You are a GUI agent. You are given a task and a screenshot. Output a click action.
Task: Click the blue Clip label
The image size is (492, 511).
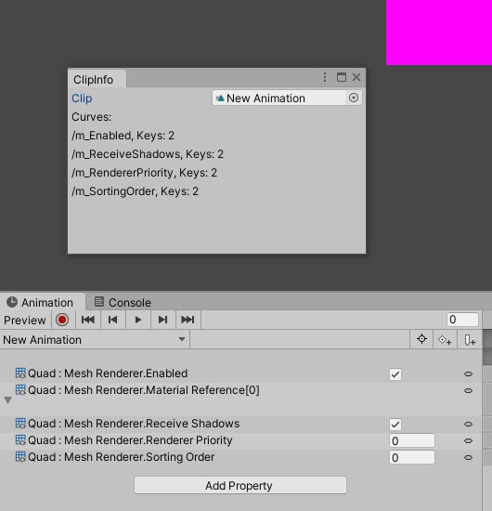[82, 98]
